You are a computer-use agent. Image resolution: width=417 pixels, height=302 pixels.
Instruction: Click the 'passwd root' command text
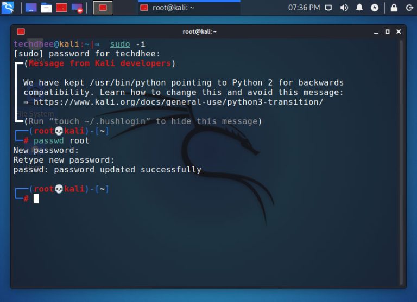[61, 141]
